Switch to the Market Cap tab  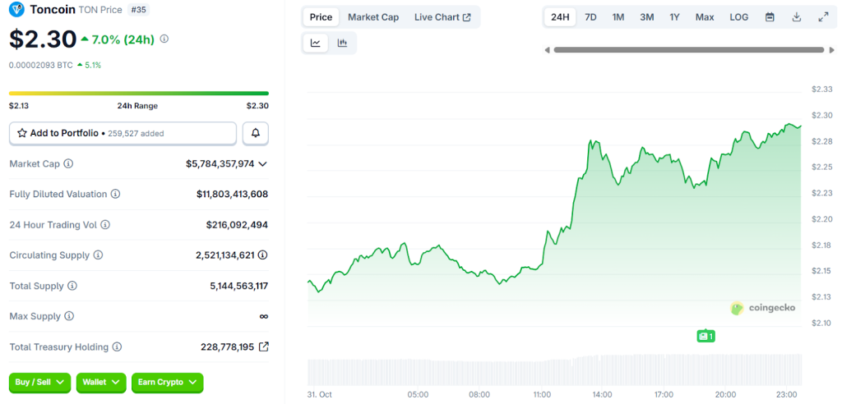tap(373, 17)
